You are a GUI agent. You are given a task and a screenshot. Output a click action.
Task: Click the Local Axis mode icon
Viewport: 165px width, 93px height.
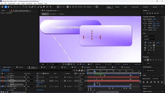(x=58, y=7)
